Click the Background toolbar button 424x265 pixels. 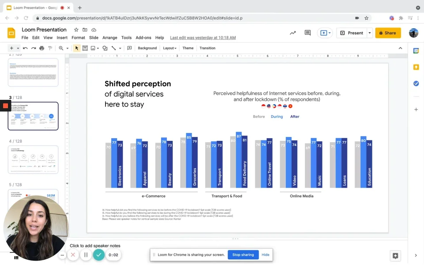(147, 48)
